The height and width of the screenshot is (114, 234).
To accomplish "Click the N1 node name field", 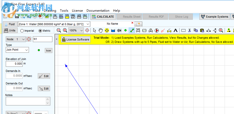I will (x=42, y=39).
